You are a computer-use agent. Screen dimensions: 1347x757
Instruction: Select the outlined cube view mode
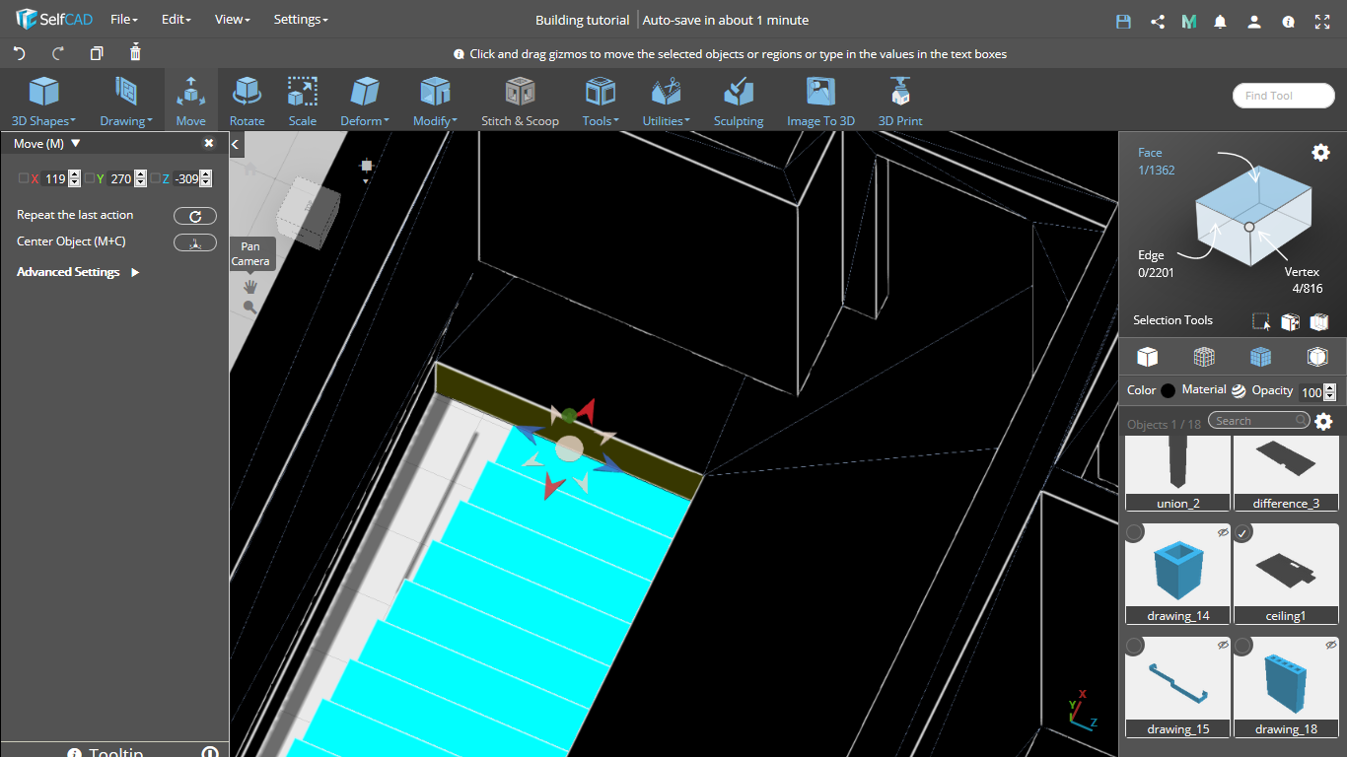(1317, 357)
